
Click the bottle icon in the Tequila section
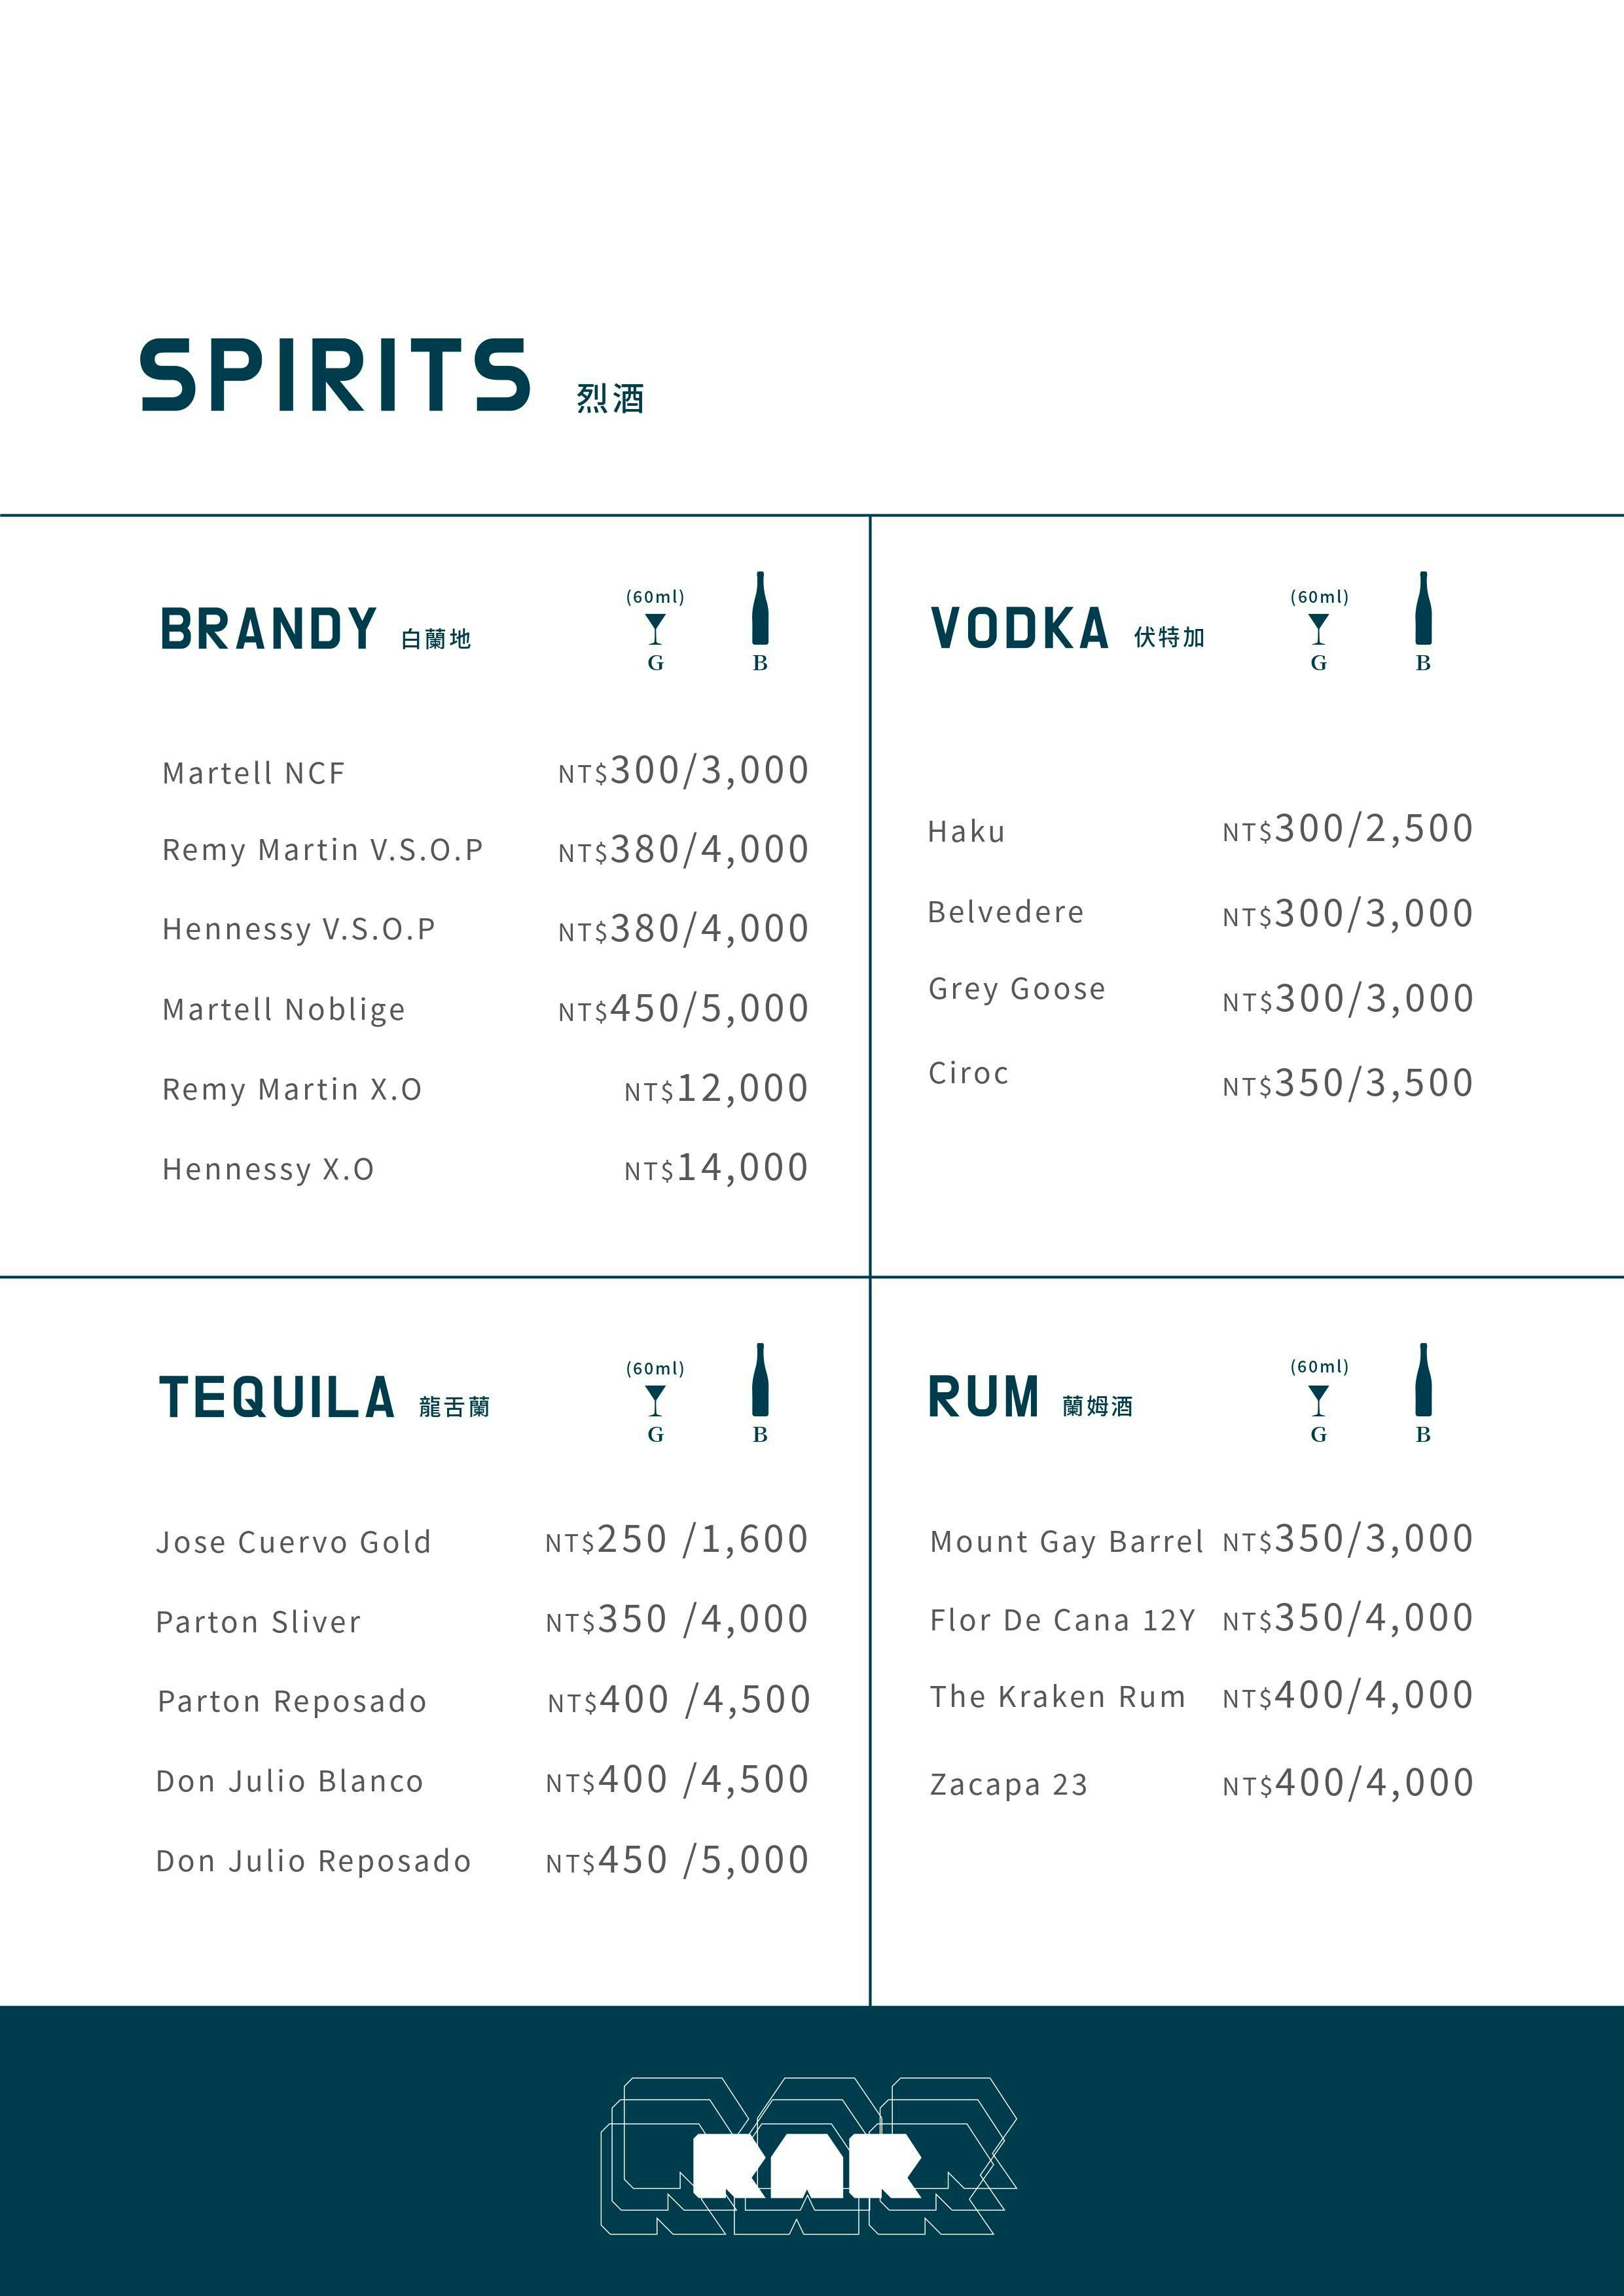pos(760,1380)
